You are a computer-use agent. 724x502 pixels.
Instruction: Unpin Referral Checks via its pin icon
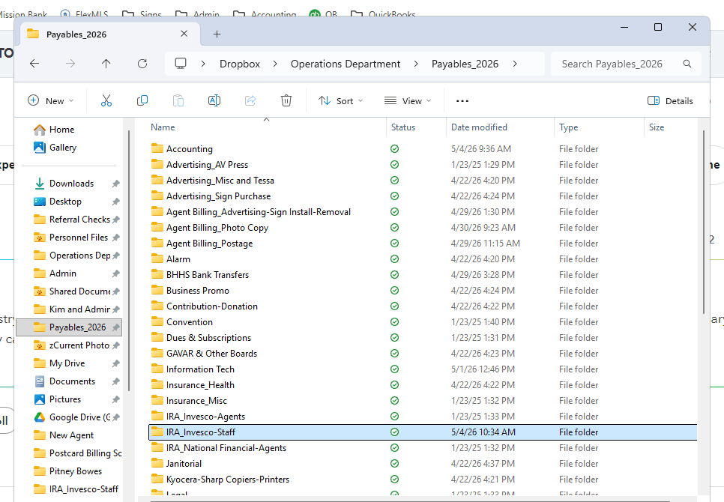point(116,220)
